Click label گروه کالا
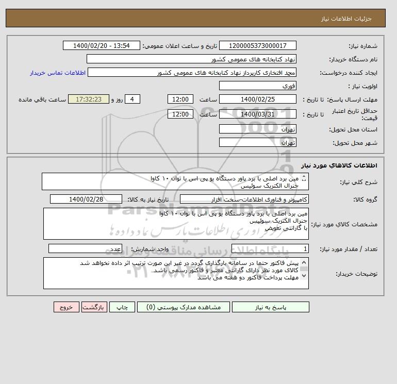This screenshot has height=384, width=397. point(366,199)
